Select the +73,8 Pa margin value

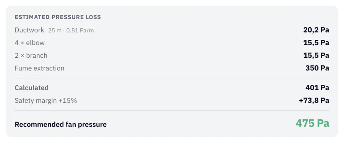tap(314, 101)
